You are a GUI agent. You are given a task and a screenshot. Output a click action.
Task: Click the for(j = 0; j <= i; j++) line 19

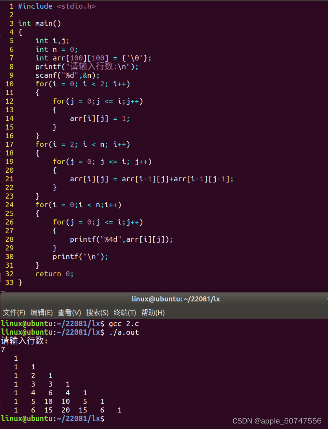(x=102, y=162)
